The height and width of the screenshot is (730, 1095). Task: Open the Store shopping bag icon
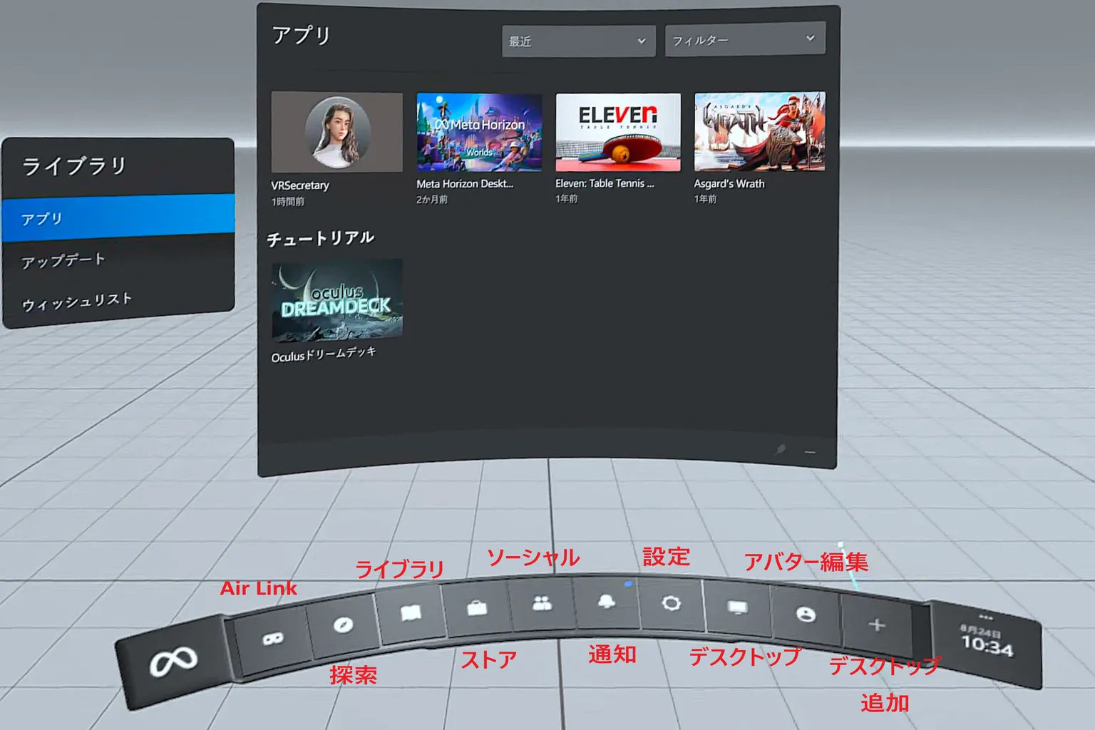pos(477,607)
